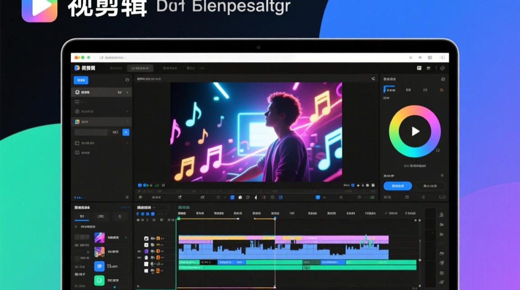The image size is (520, 290).
Task: Click the green start marker on the timeline ruler
Action: point(179,219)
